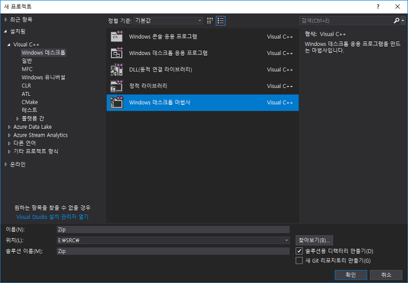Viewport: 408px width, 283px height.
Task: Click the static library (정적 라이브러리) icon
Action: 117,86
